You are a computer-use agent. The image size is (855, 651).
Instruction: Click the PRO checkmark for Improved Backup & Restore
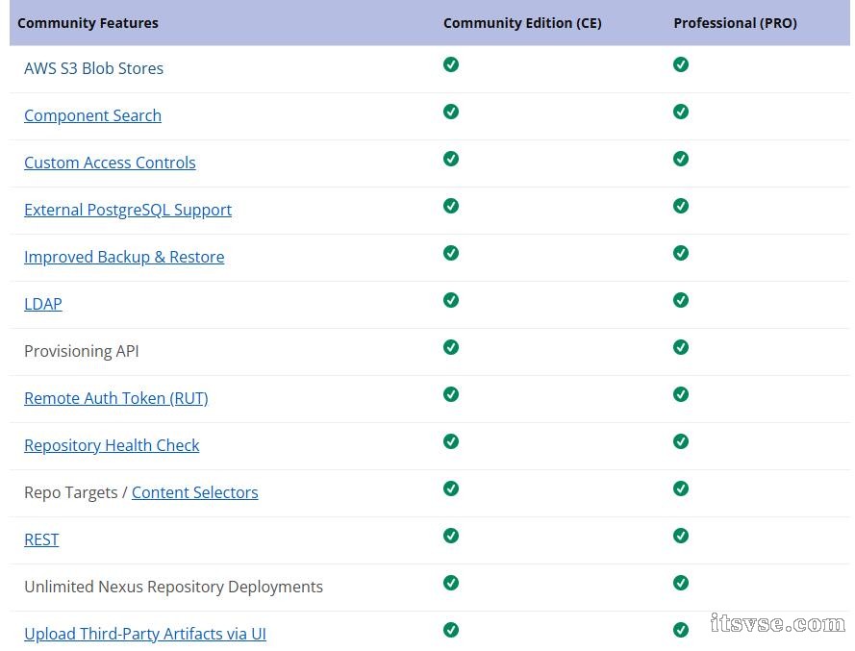pyautogui.click(x=681, y=253)
